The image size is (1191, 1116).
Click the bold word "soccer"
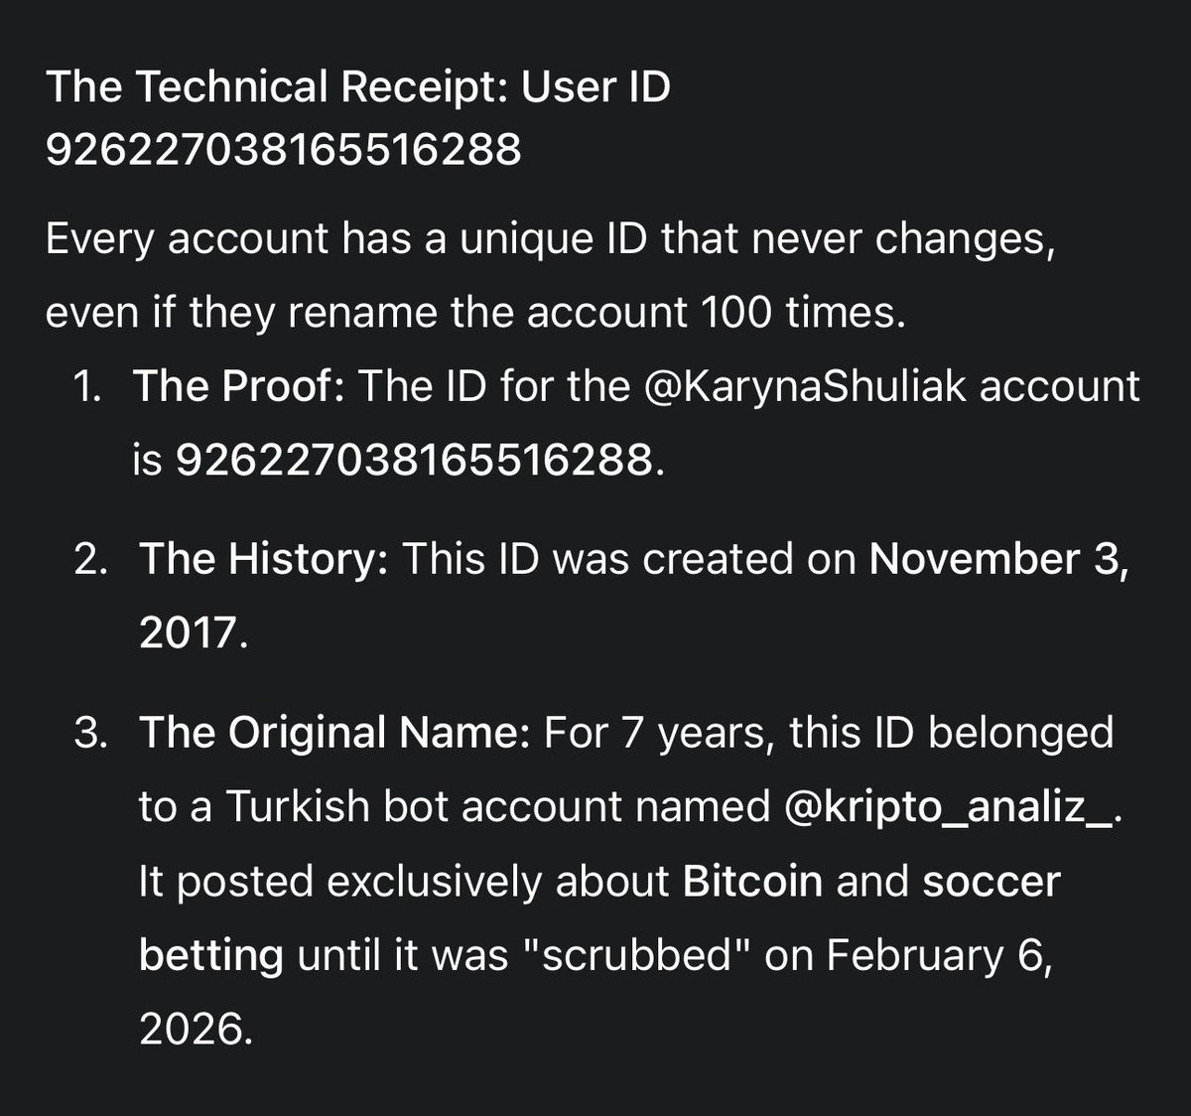coord(992,882)
